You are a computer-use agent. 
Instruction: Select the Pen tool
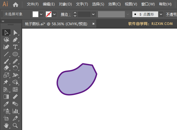(15, 40)
